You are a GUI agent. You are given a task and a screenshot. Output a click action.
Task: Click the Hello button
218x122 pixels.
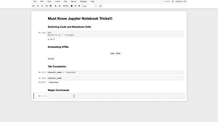coord(112,54)
